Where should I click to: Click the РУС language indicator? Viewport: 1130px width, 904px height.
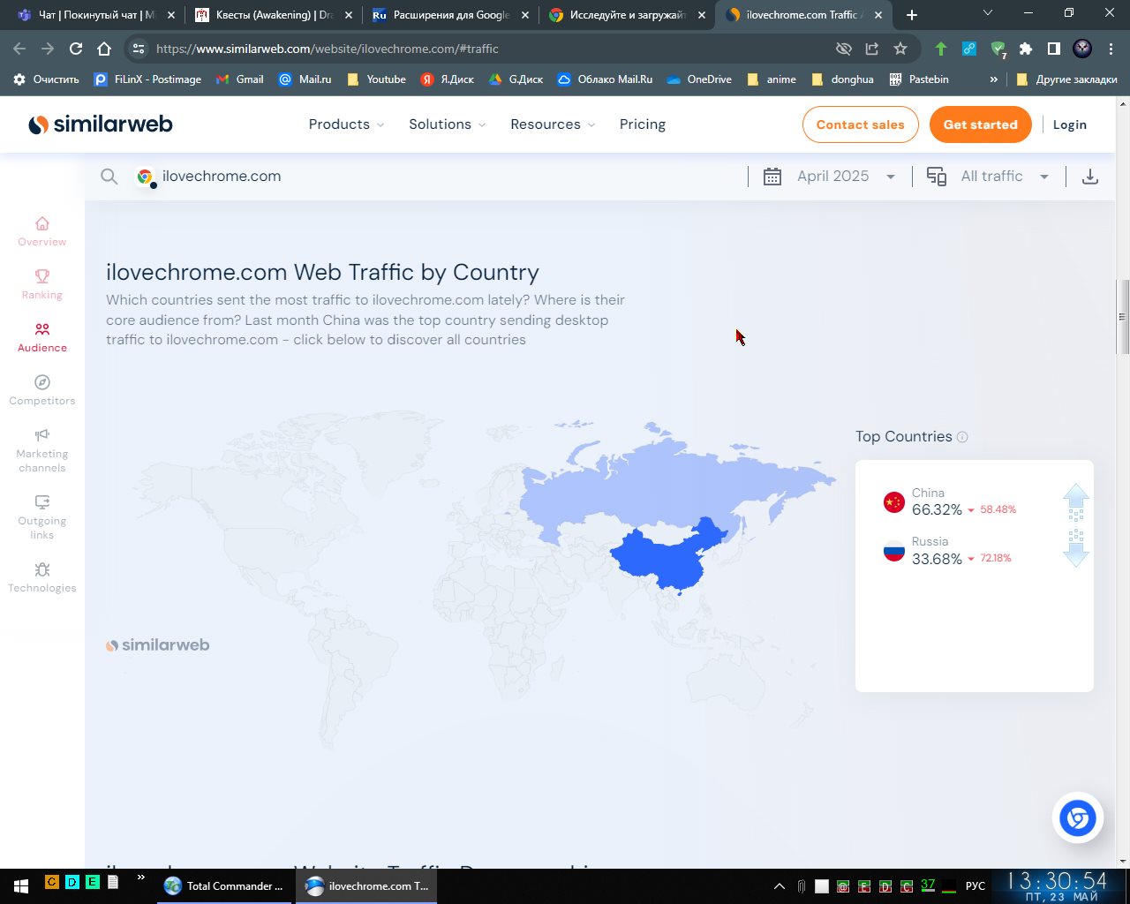click(976, 886)
